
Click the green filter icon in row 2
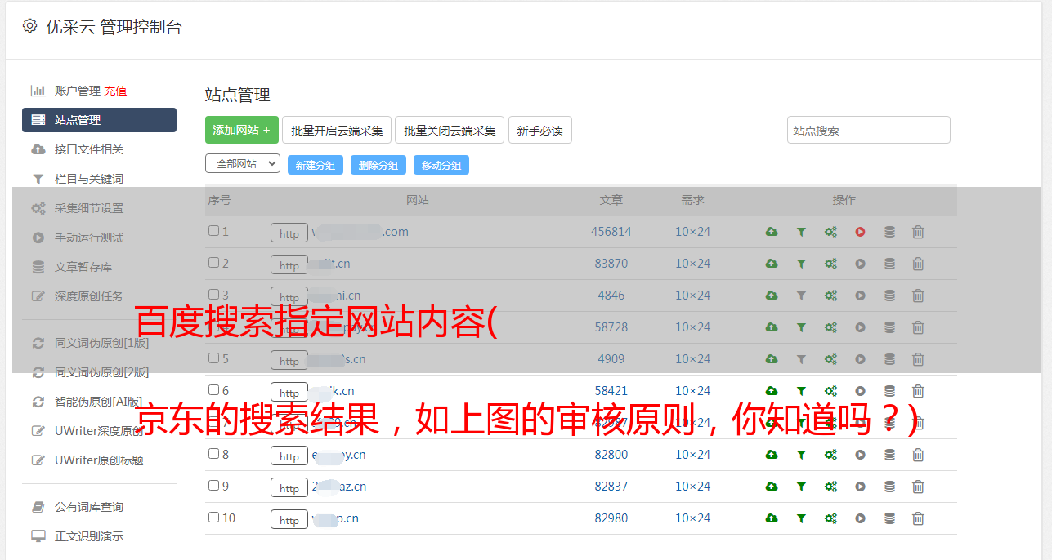[x=801, y=264]
